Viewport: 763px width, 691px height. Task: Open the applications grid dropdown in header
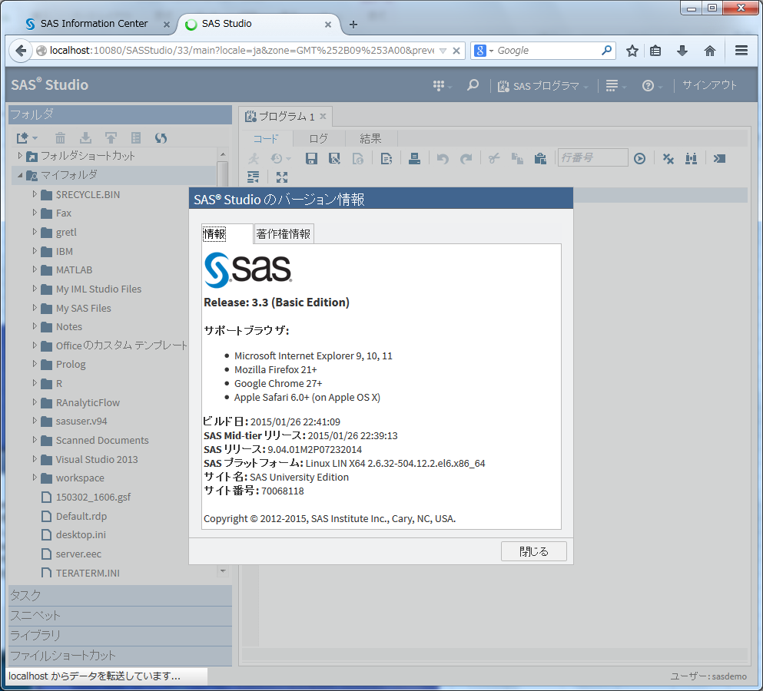[443, 85]
